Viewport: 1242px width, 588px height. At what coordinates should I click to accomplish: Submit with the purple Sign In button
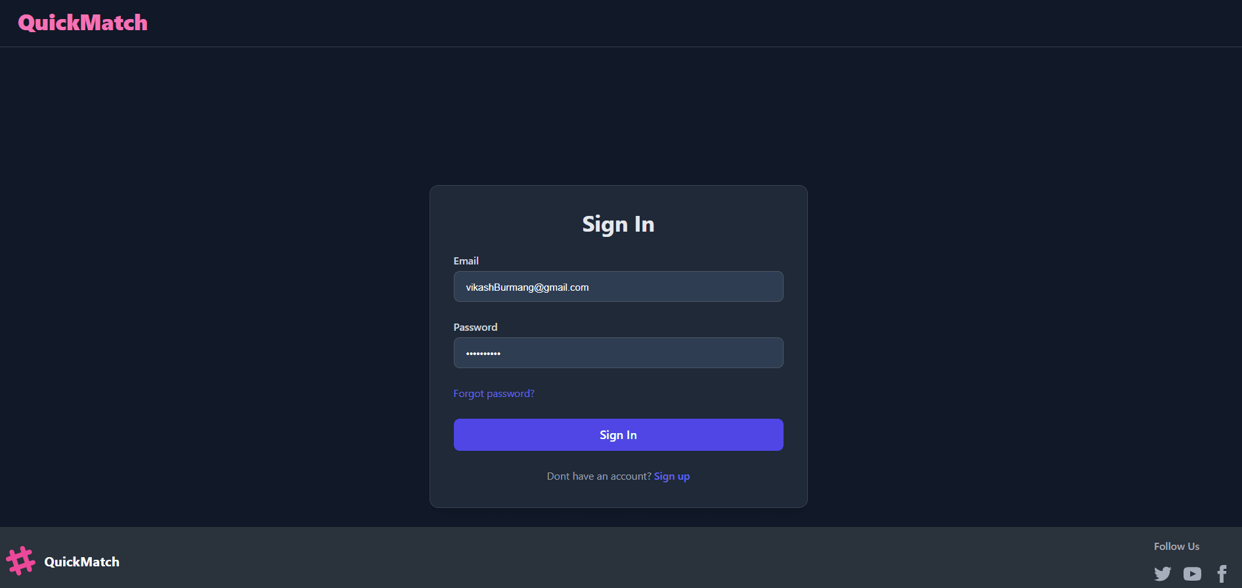tap(618, 435)
